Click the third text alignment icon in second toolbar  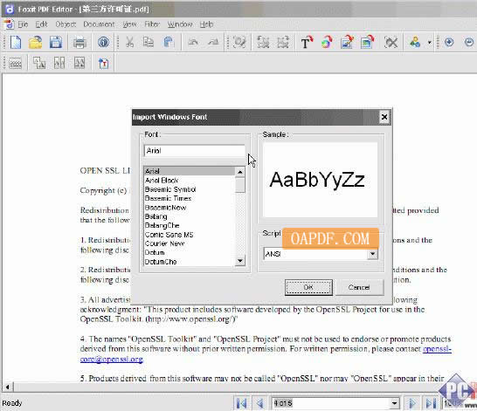coord(79,63)
